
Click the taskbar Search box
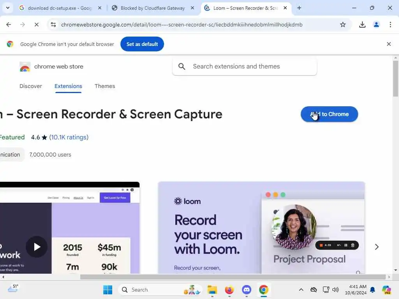[160, 290]
